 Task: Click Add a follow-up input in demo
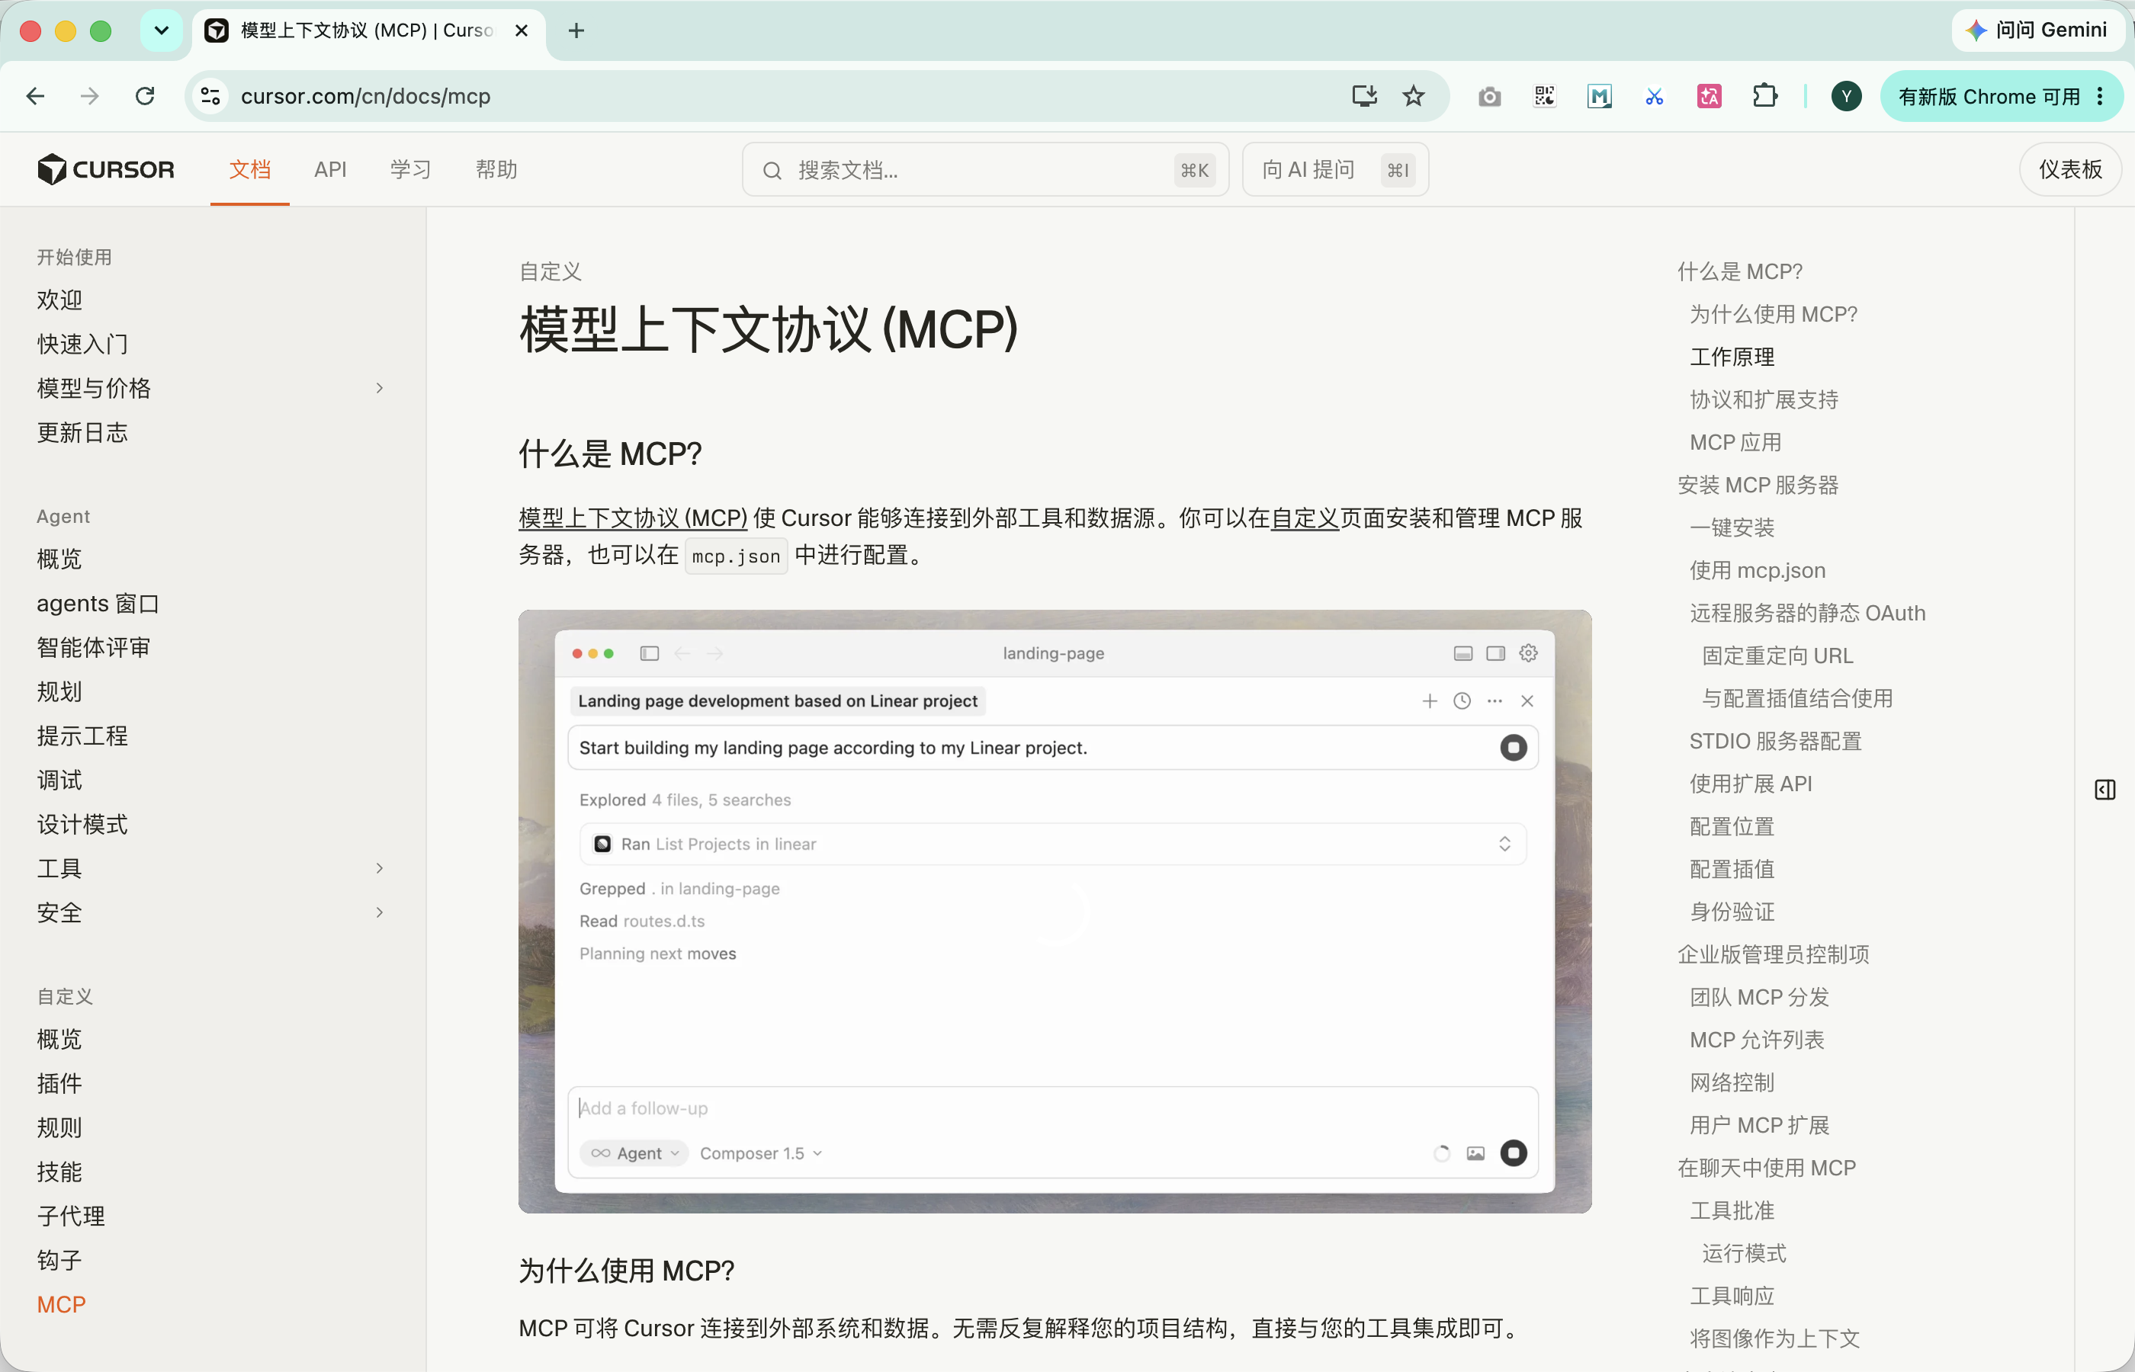tap(1052, 1108)
